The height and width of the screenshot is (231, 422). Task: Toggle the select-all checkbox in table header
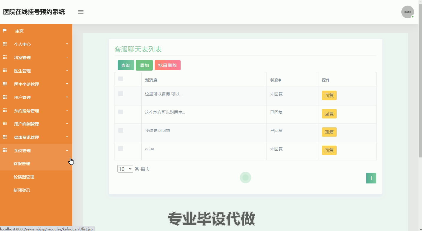[121, 79]
